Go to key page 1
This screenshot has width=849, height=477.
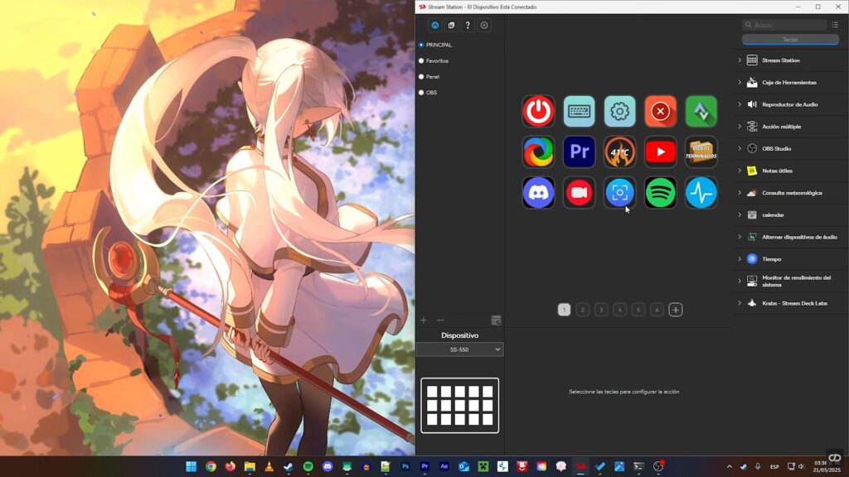click(x=564, y=310)
